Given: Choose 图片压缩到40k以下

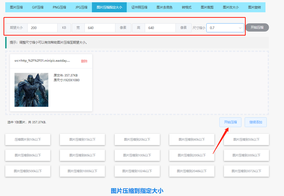Looking at the screenshot, I should pos(192,140).
